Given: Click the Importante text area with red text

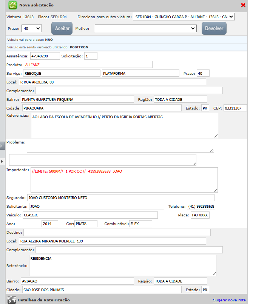Looking at the screenshot, I should pyautogui.click(x=124, y=180).
